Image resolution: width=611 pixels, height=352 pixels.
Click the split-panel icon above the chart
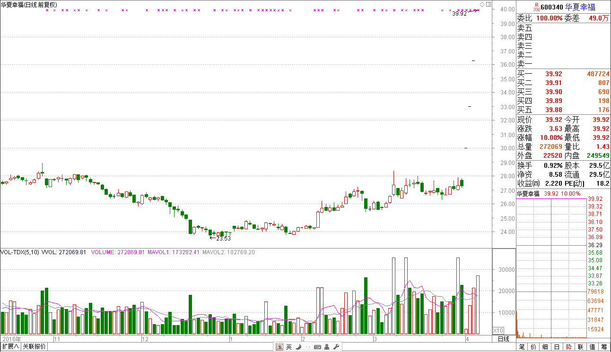click(x=489, y=4)
